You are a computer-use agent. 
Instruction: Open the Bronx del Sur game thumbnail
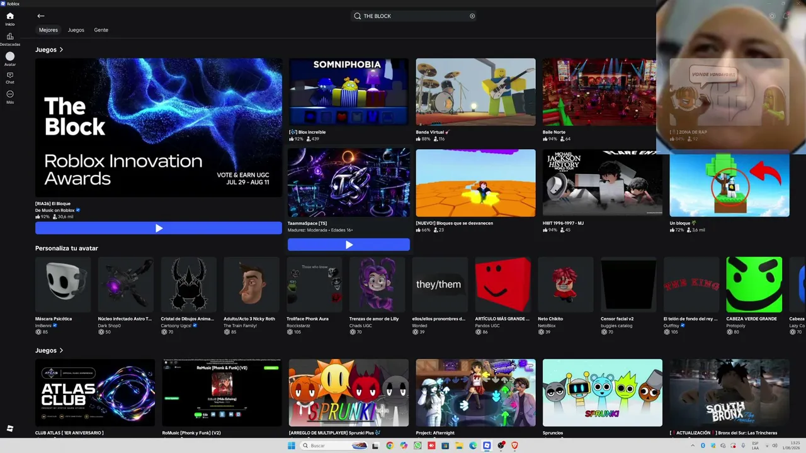click(x=729, y=393)
